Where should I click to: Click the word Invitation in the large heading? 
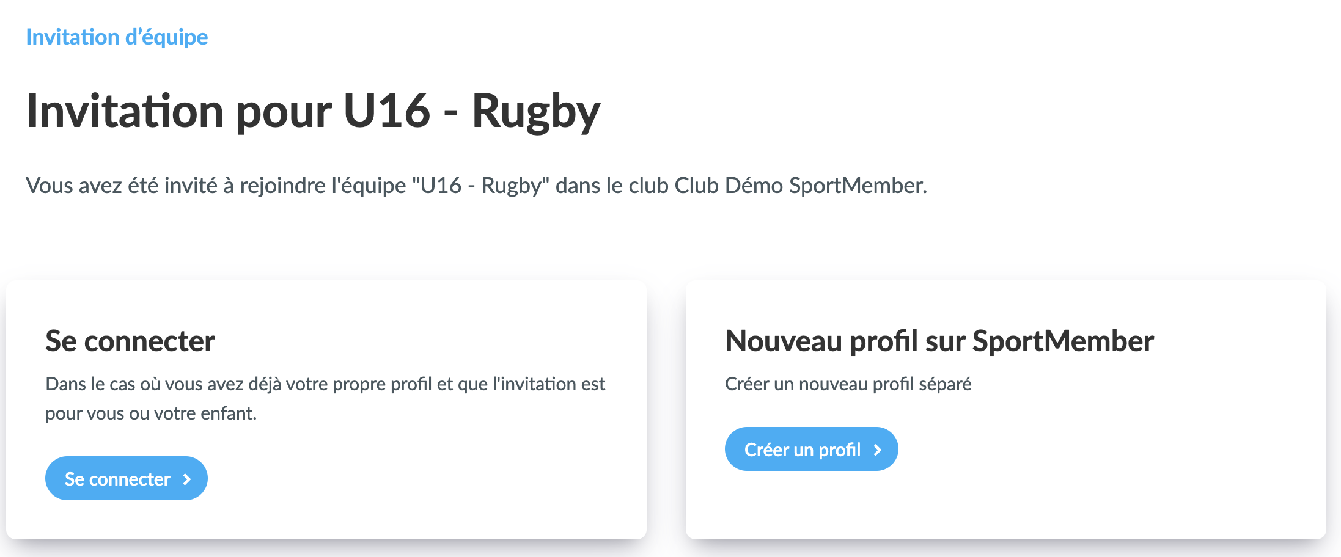coord(125,111)
